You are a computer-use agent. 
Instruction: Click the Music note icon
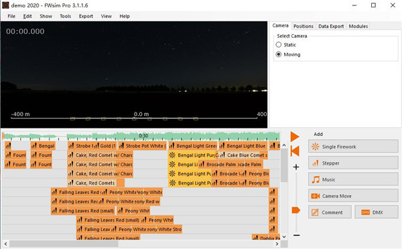[x=315, y=179]
